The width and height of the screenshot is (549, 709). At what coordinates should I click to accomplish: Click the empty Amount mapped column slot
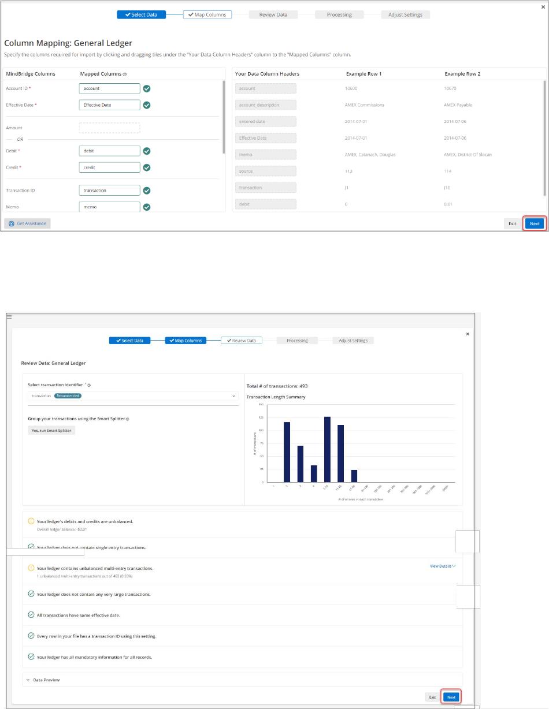tap(110, 128)
